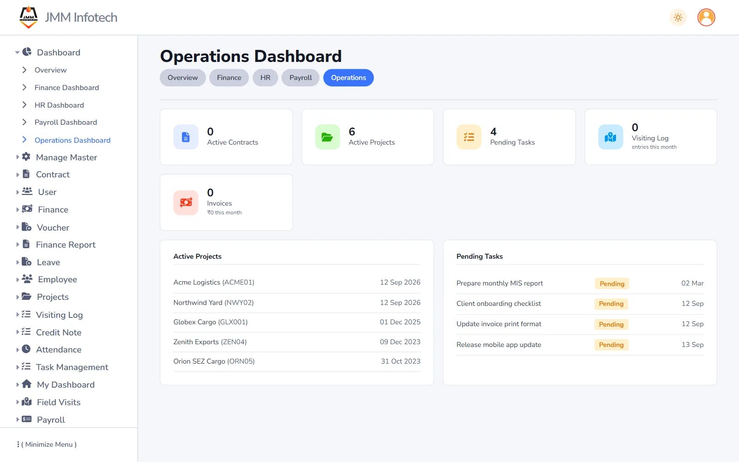Image resolution: width=739 pixels, height=462 pixels.
Task: Expand the Visiting Log menu arrow
Action: pyautogui.click(x=18, y=314)
